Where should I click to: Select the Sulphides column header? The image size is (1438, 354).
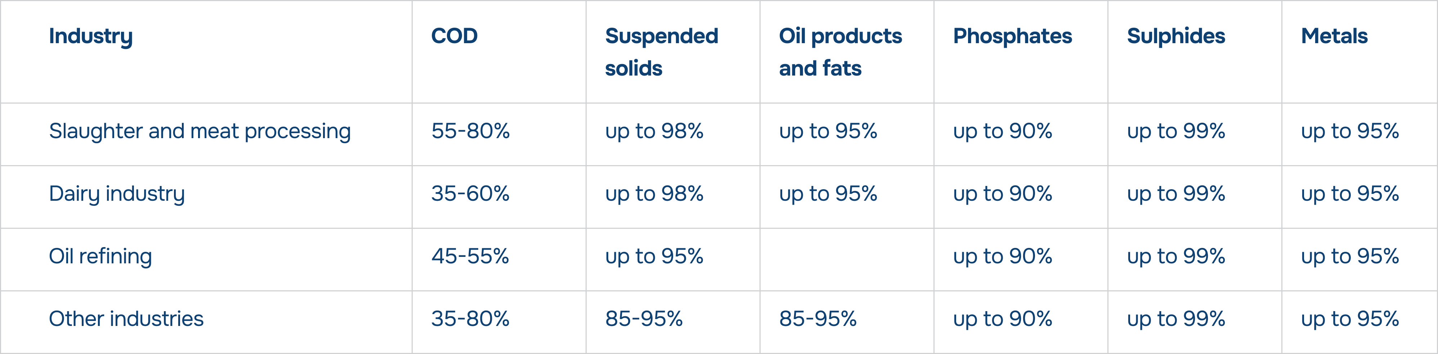pyautogui.click(x=1175, y=36)
